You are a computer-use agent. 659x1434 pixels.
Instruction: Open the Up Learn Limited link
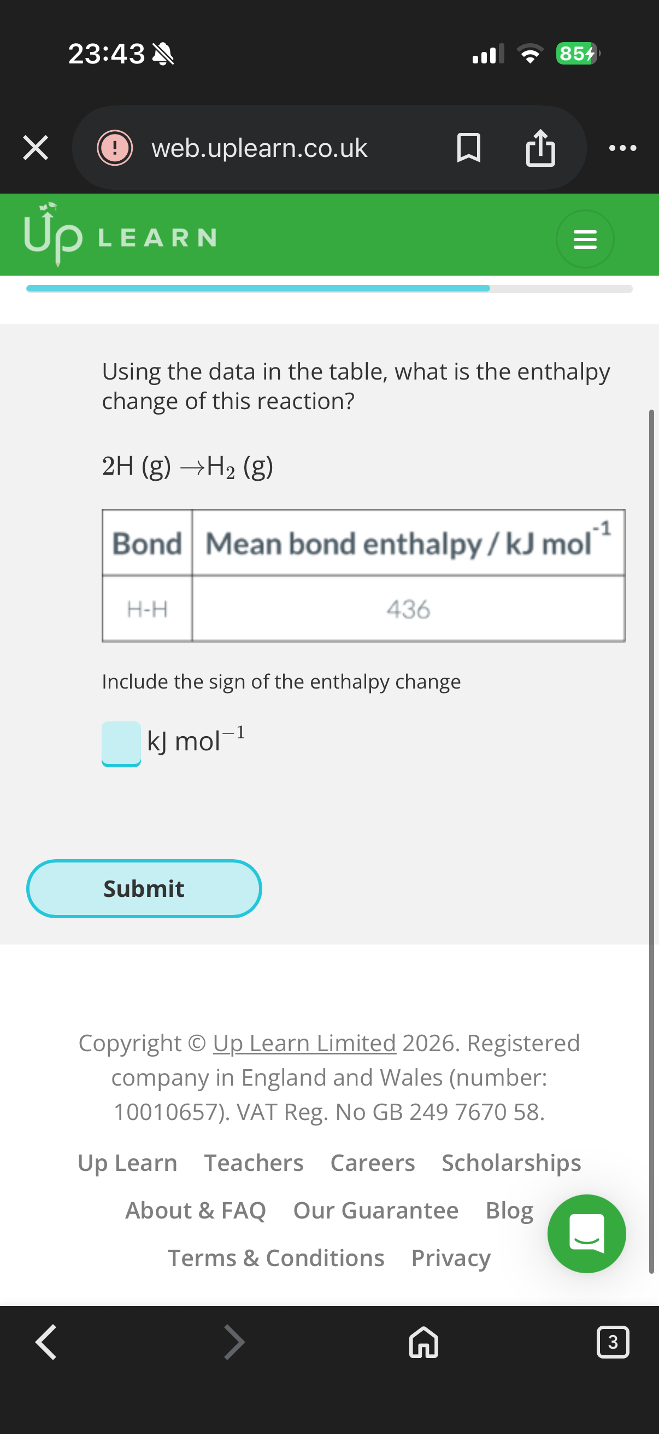click(x=304, y=1042)
